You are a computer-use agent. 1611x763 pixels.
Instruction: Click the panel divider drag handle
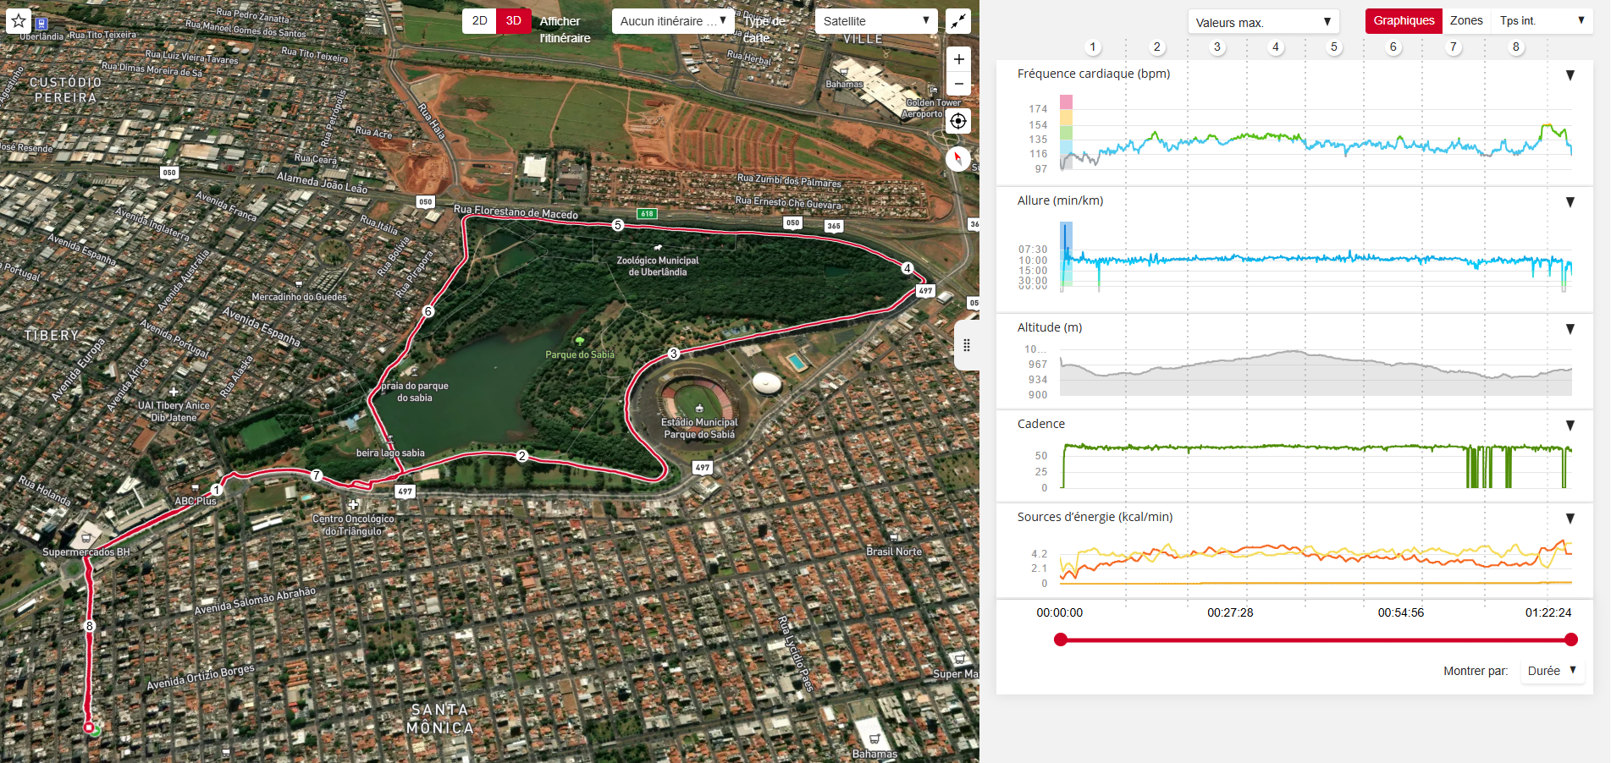967,345
